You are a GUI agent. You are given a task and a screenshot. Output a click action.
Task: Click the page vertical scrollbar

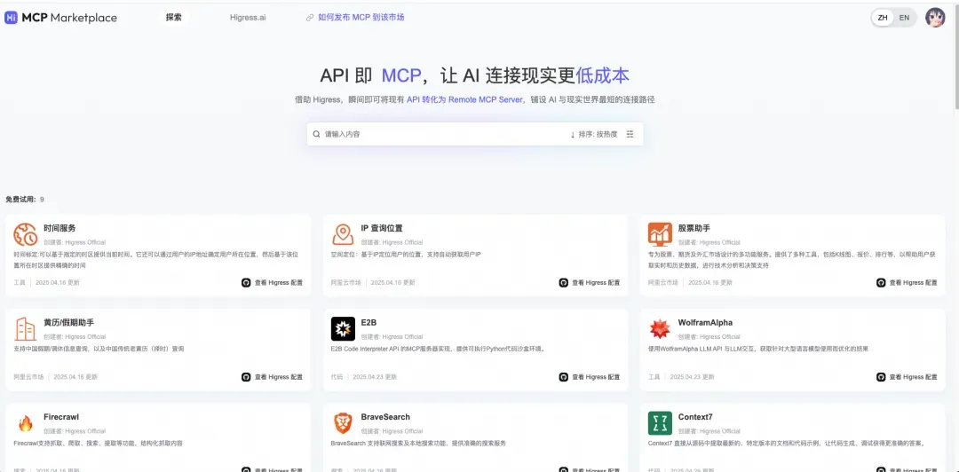coord(956,58)
